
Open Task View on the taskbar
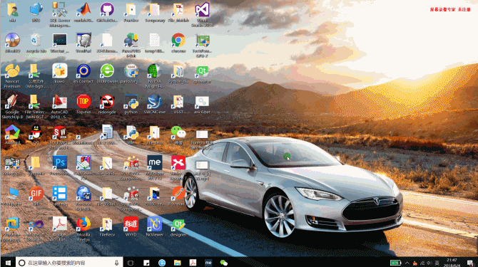131,263
